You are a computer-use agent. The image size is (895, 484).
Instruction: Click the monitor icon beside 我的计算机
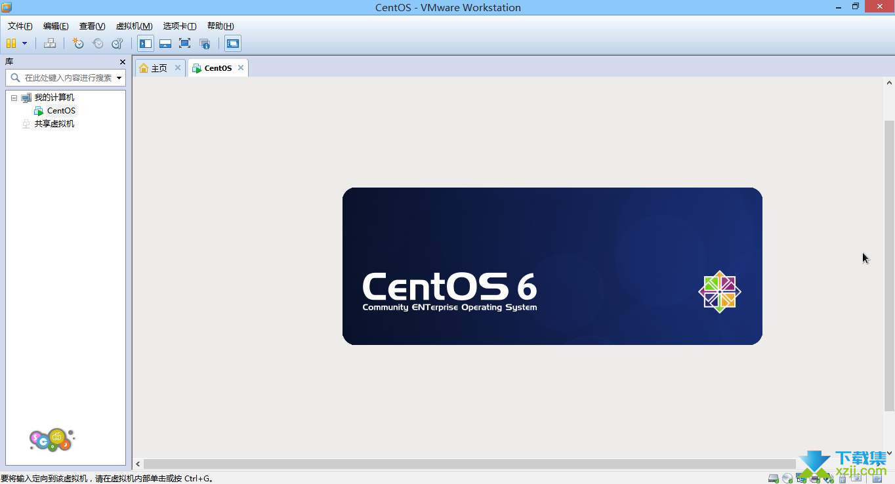[x=26, y=98]
